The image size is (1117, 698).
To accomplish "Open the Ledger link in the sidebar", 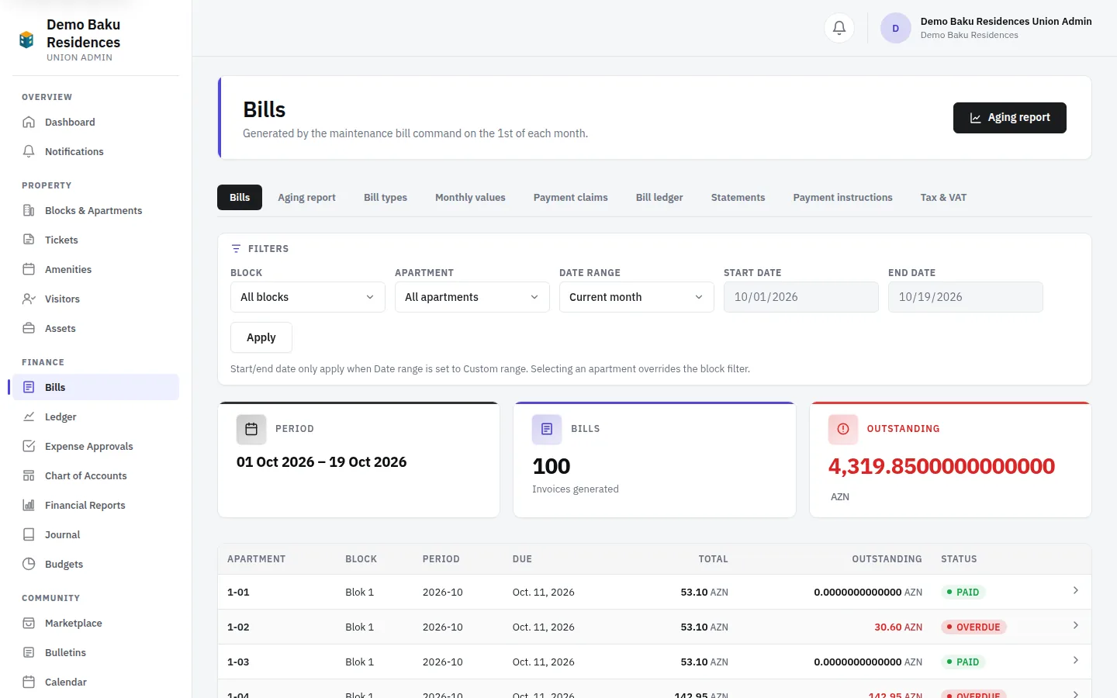I will 95,416.
